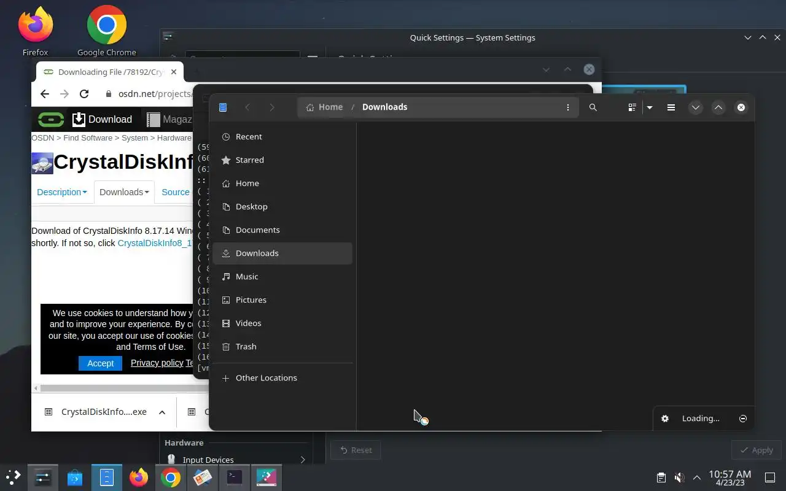This screenshot has height=491, width=786.
Task: Open Documents folder in Files sidebar
Action: coord(282,230)
